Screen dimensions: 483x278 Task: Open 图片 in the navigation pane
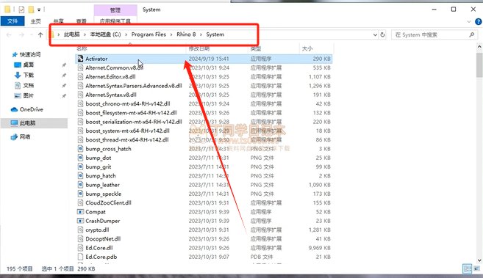(29, 95)
